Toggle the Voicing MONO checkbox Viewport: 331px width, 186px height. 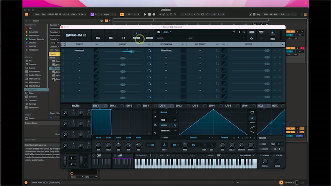[260, 144]
